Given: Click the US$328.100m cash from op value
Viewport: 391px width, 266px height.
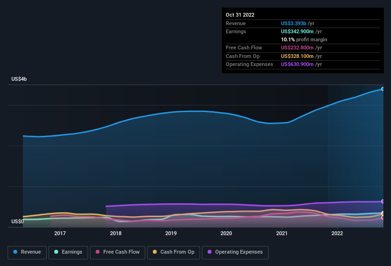Looking at the screenshot, I should [297, 56].
